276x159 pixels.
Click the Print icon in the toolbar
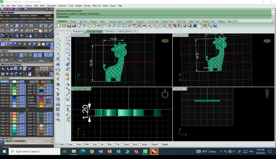[74, 26]
